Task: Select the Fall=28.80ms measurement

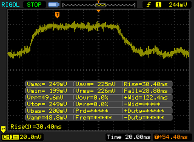Action: pos(146,91)
